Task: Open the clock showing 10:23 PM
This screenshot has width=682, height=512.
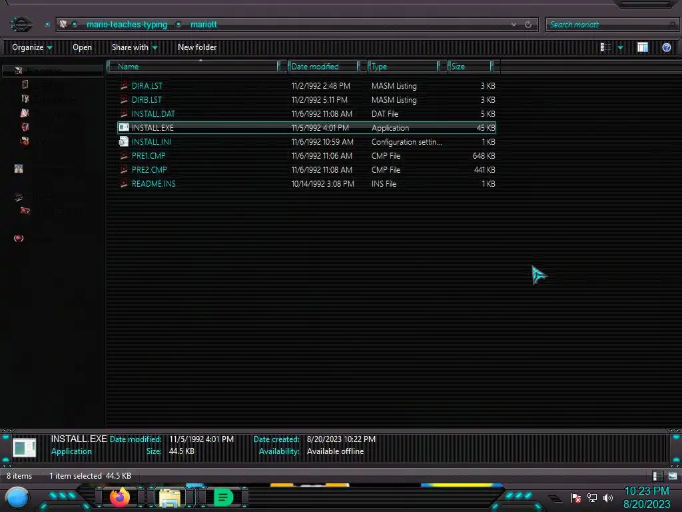Action: [x=647, y=491]
